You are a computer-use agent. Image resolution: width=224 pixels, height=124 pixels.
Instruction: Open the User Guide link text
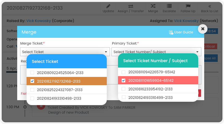click(184, 32)
